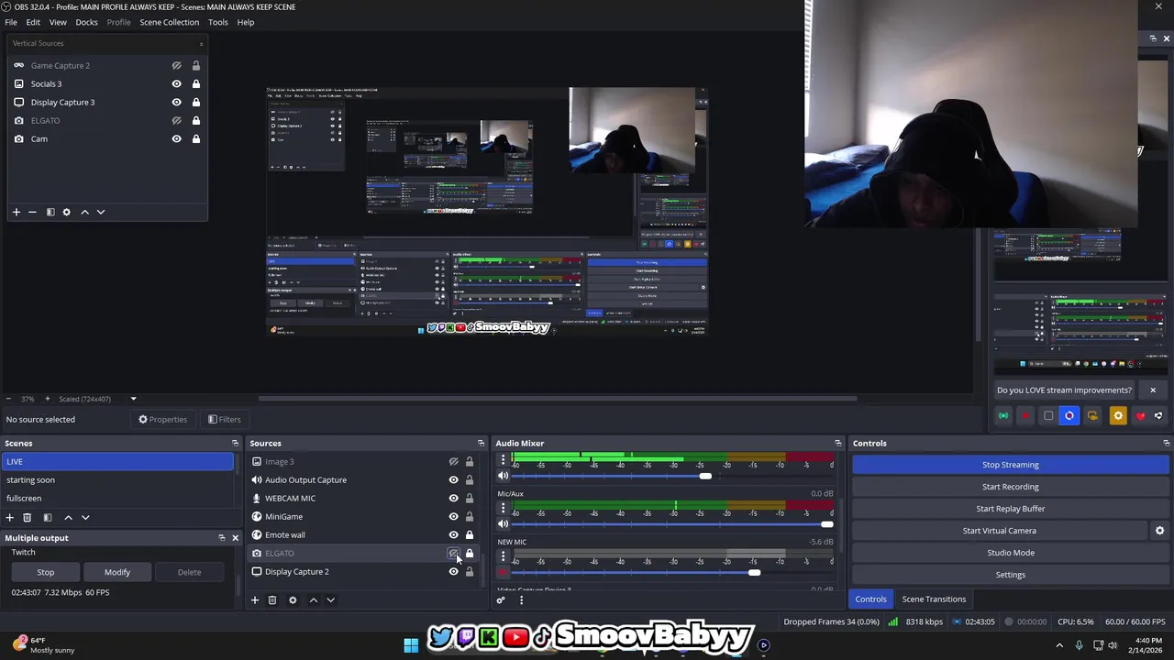1174x660 pixels.
Task: Select the 'starting soon' scene
Action: [117, 479]
